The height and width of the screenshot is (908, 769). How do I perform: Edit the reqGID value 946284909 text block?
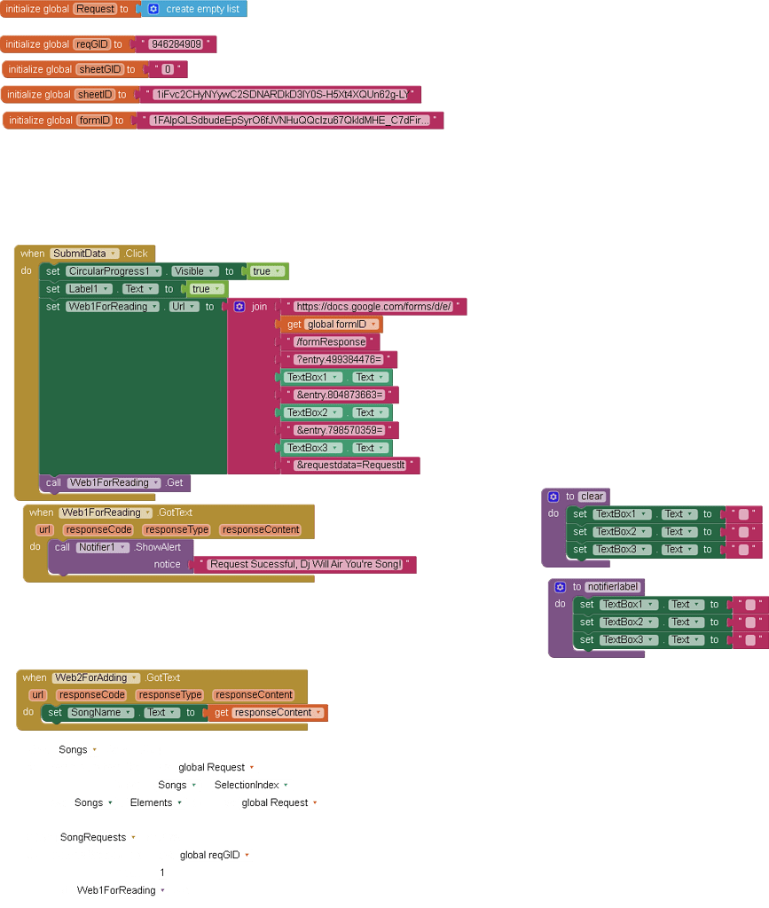pos(175,43)
